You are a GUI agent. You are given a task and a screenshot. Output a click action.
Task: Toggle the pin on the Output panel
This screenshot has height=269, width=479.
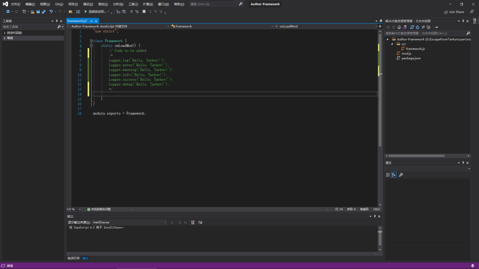[375, 216]
